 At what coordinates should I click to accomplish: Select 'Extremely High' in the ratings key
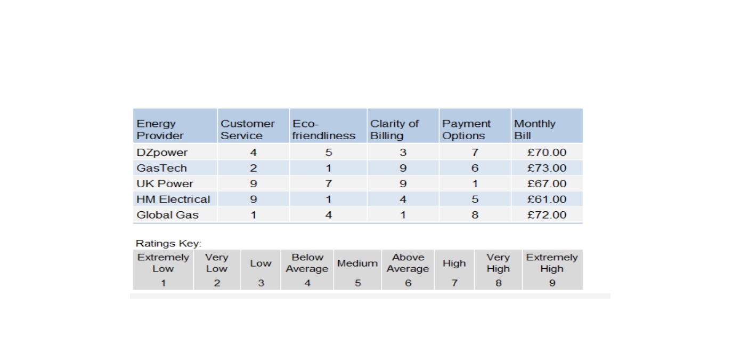tap(552, 263)
